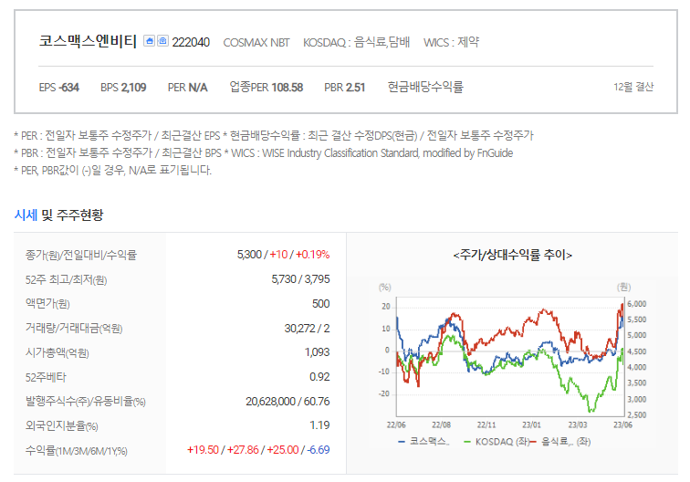Click the 수익률(1M/3M/6M/1Y,%) row label
The width and height of the screenshot is (690, 482).
click(x=77, y=451)
